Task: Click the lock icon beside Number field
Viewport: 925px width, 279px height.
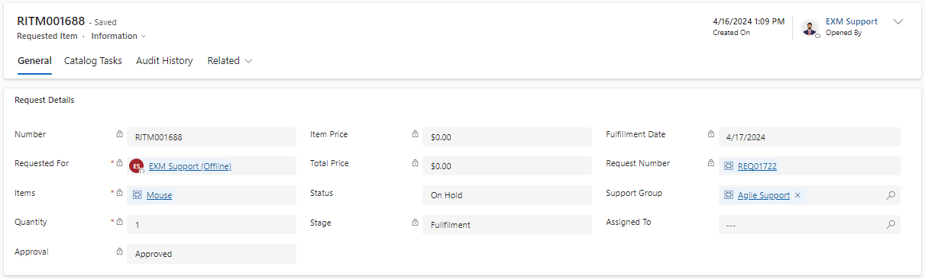Action: point(119,134)
